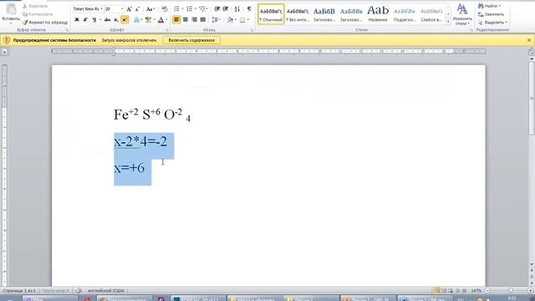Click the Страница 1 из 1 page indicator
This screenshot has width=535, height=301.
point(19,291)
